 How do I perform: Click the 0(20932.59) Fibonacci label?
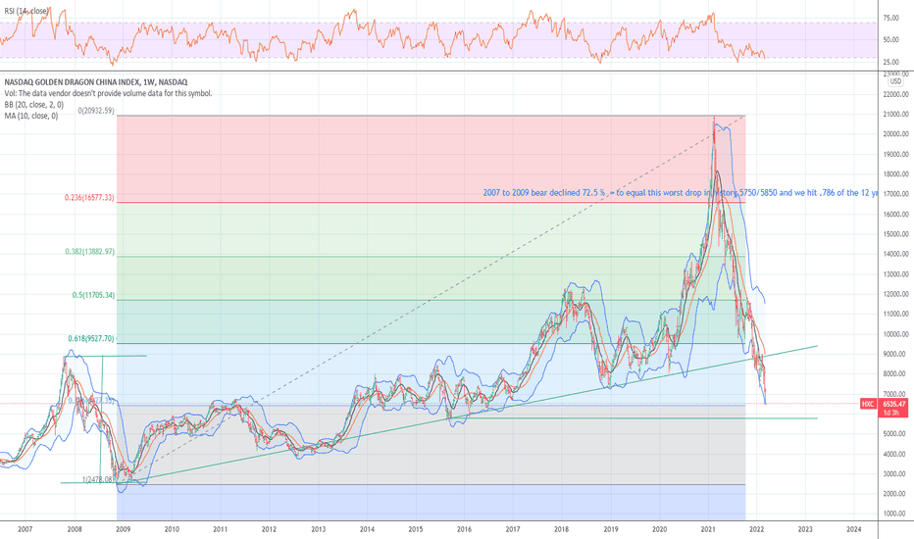96,111
